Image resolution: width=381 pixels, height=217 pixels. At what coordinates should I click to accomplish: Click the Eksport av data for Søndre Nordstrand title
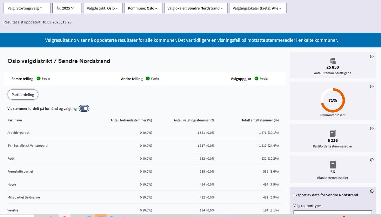[326, 195]
